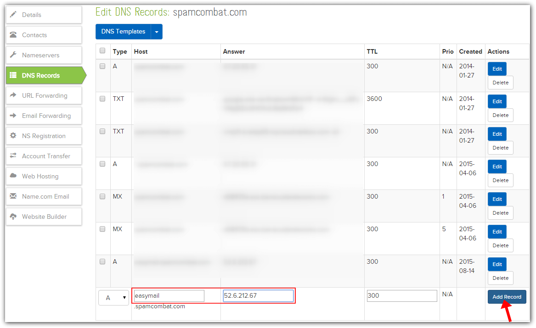The image size is (536, 328).
Task: Open the Details section
Action: [44, 15]
